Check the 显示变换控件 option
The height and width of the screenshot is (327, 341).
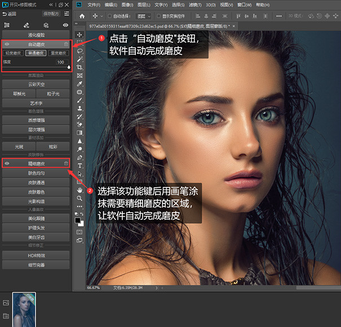click(x=158, y=16)
